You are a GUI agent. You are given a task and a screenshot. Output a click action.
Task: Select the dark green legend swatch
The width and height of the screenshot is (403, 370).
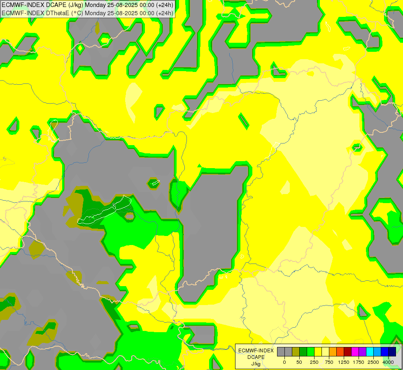(x=303, y=351)
